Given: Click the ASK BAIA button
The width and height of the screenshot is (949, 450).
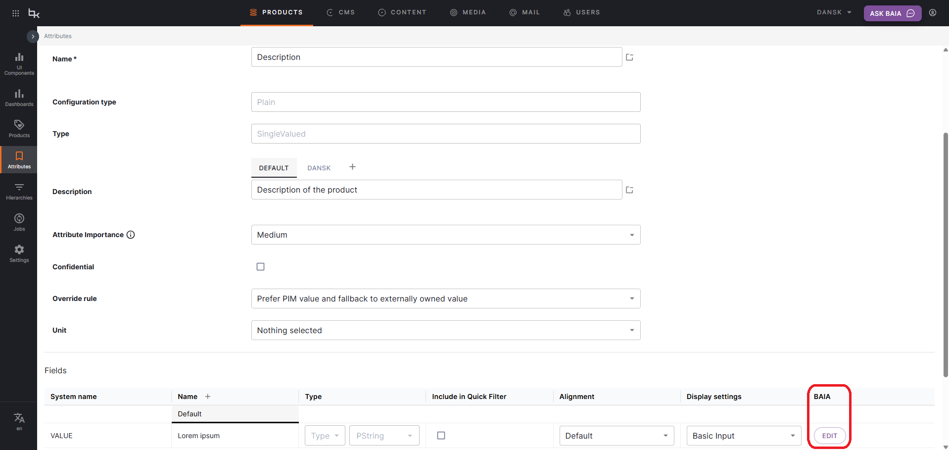Looking at the screenshot, I should [892, 13].
